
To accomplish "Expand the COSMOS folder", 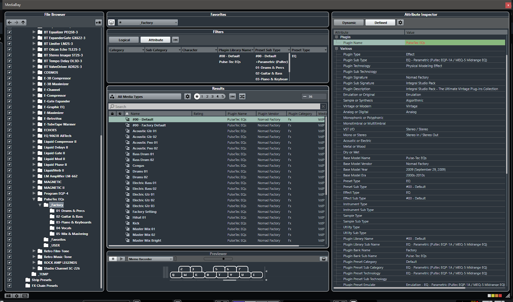I will click(x=34, y=72).
